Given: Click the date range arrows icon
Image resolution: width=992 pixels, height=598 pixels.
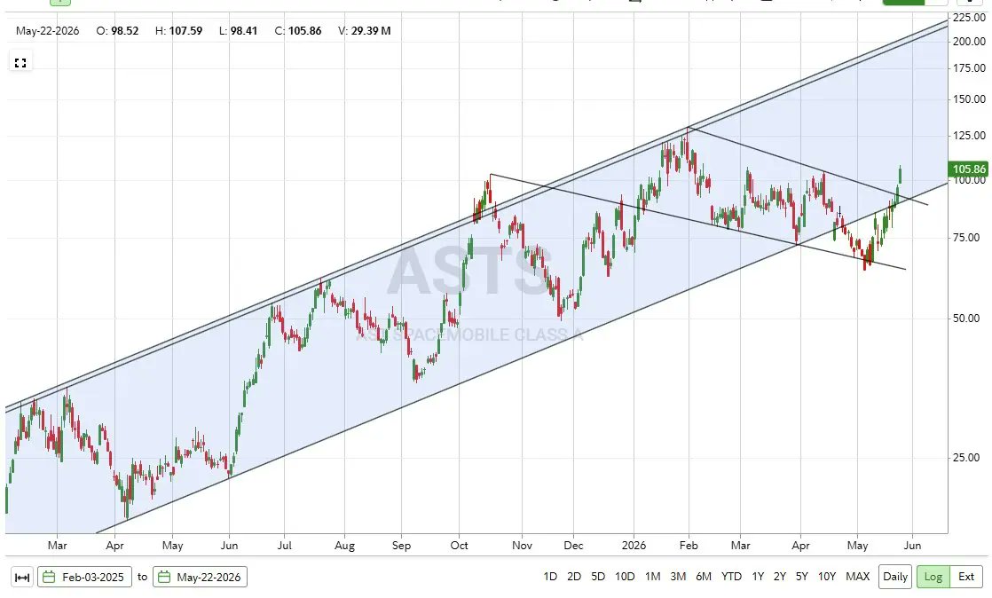Looking at the screenshot, I should 22,577.
